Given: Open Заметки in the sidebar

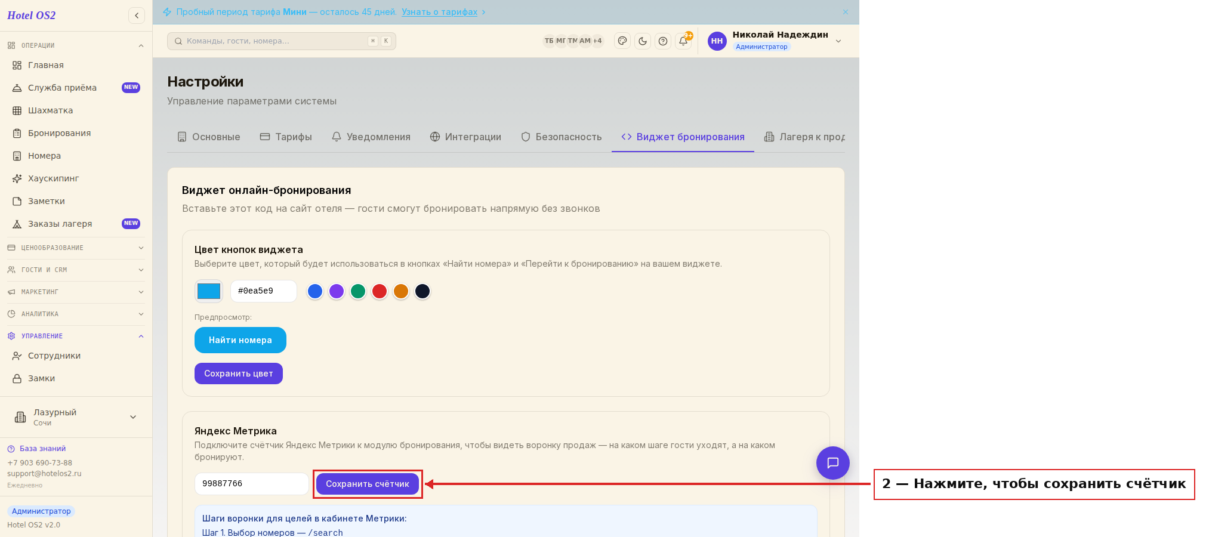Looking at the screenshot, I should (76, 201).
